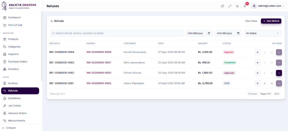
Task: Navigate to Measurements
Action: pos(20,121)
